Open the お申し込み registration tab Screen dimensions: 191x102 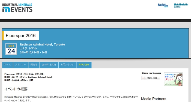(x=84, y=65)
